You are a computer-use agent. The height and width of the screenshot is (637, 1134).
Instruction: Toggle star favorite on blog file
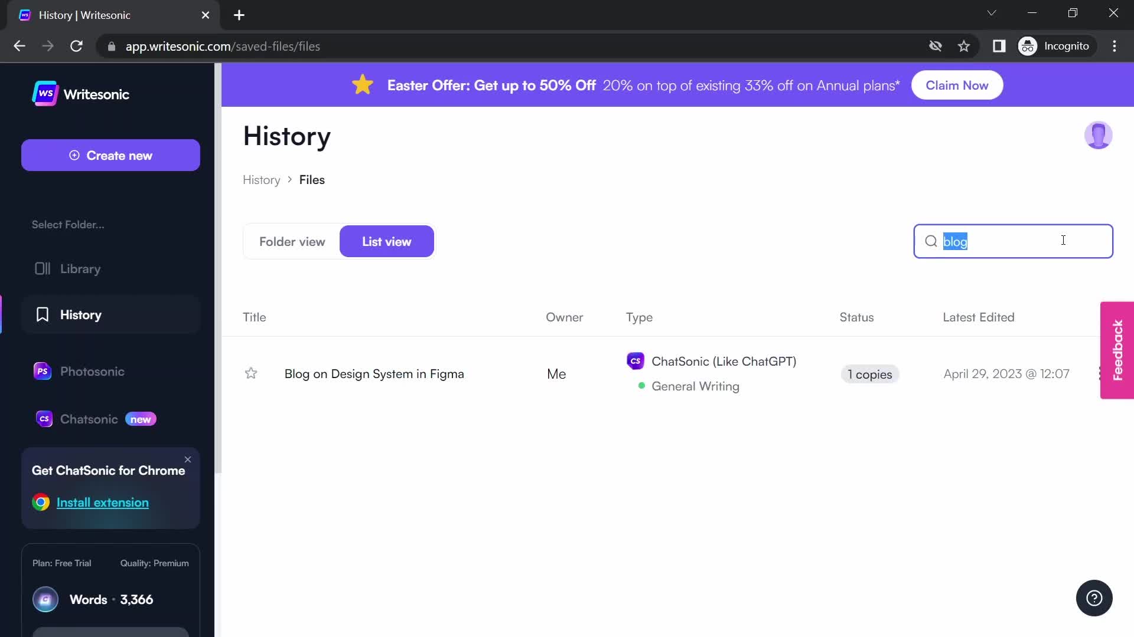(250, 373)
